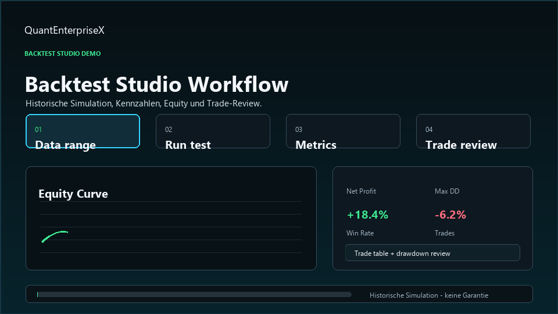Click the Historische Simulation, Kennzahlen subtitle

click(144, 104)
